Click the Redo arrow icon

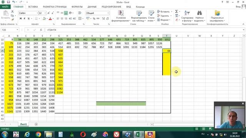tap(21, 2)
